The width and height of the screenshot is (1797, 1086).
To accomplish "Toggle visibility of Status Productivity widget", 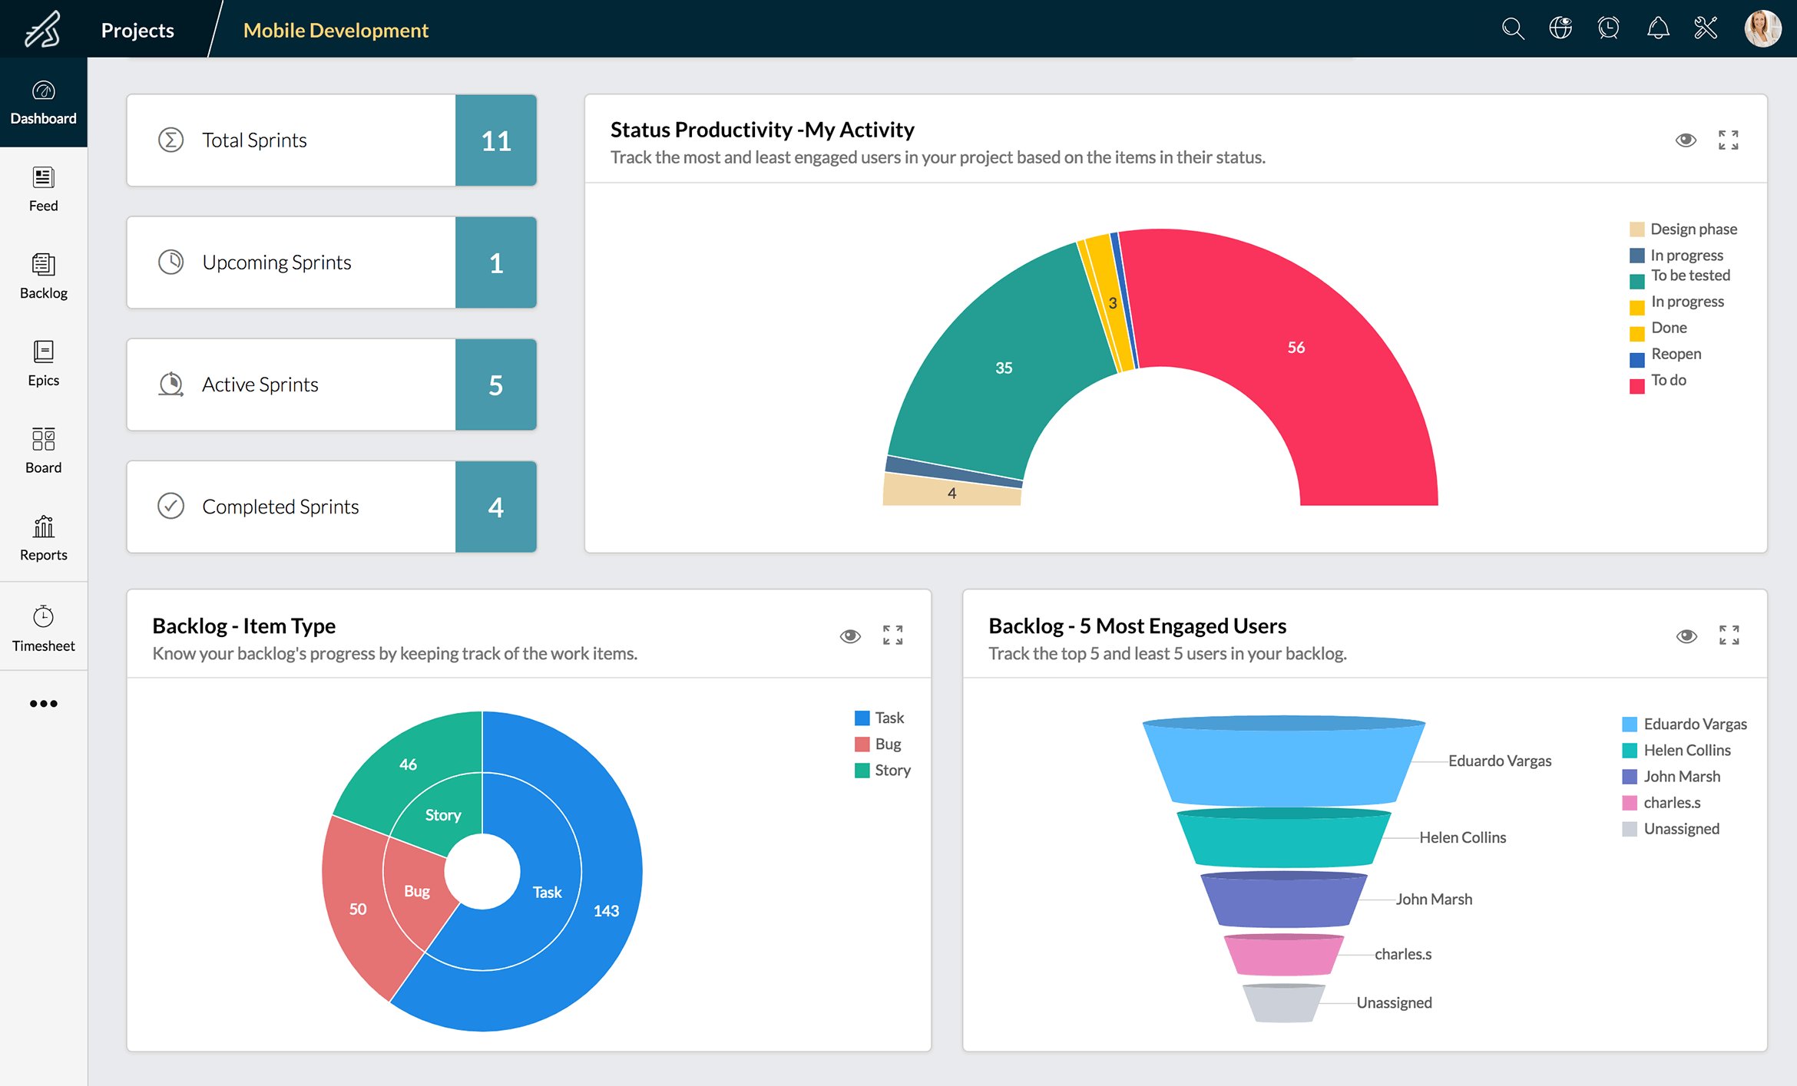I will point(1686,140).
